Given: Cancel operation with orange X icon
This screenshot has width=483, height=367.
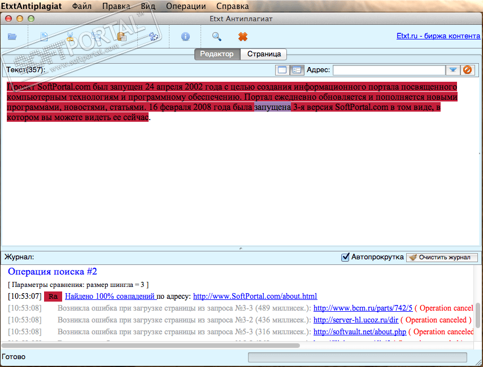Looking at the screenshot, I should [243, 37].
